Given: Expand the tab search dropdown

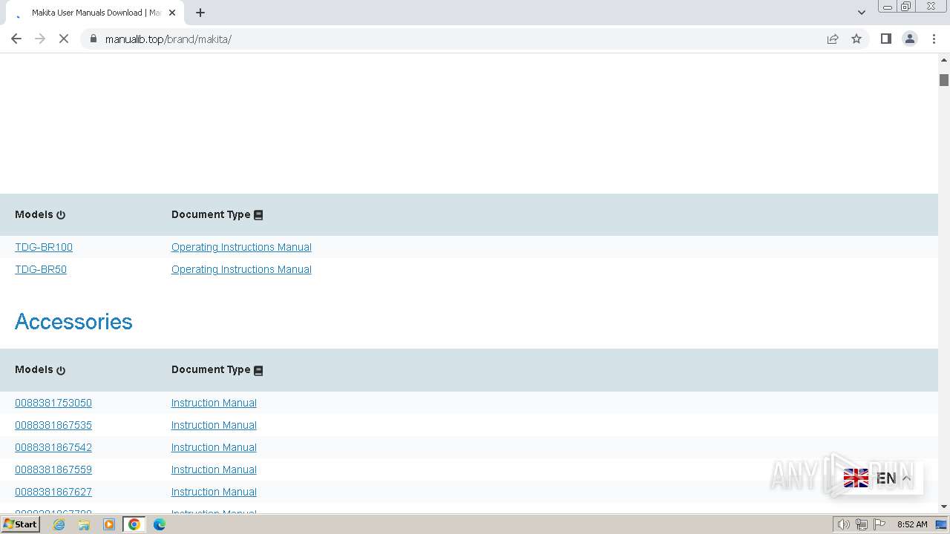Looking at the screenshot, I should click(861, 13).
